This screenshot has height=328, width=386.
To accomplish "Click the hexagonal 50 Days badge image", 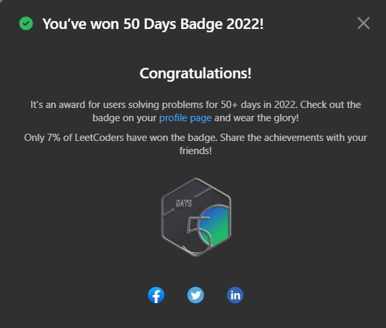I will [x=196, y=217].
